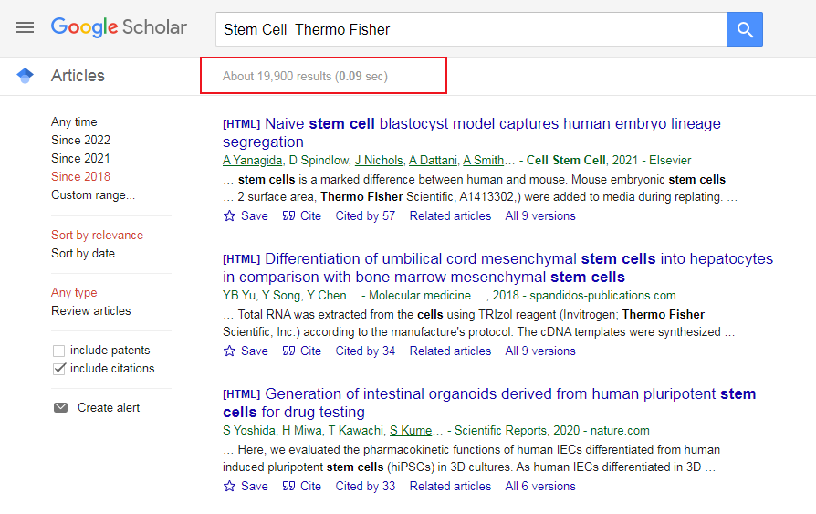Open the hamburger main menu
This screenshot has height=514, width=816.
pyautogui.click(x=25, y=28)
